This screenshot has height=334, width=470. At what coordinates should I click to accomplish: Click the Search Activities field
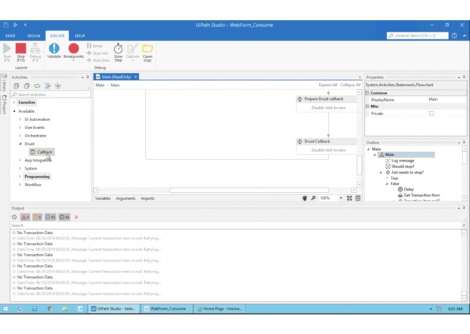coord(51,95)
